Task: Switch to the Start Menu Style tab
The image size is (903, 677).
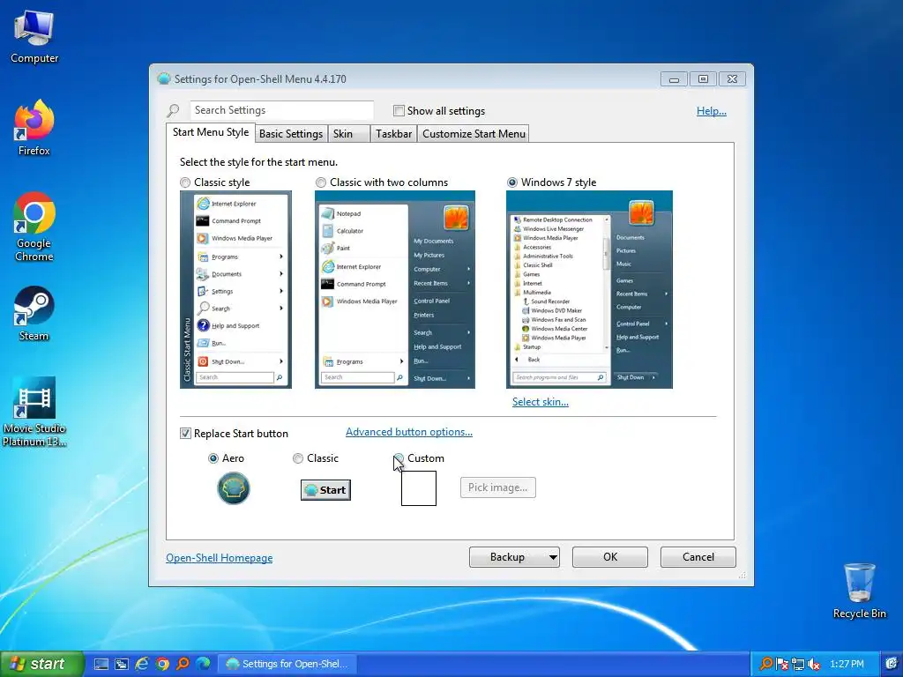Action: coord(211,132)
